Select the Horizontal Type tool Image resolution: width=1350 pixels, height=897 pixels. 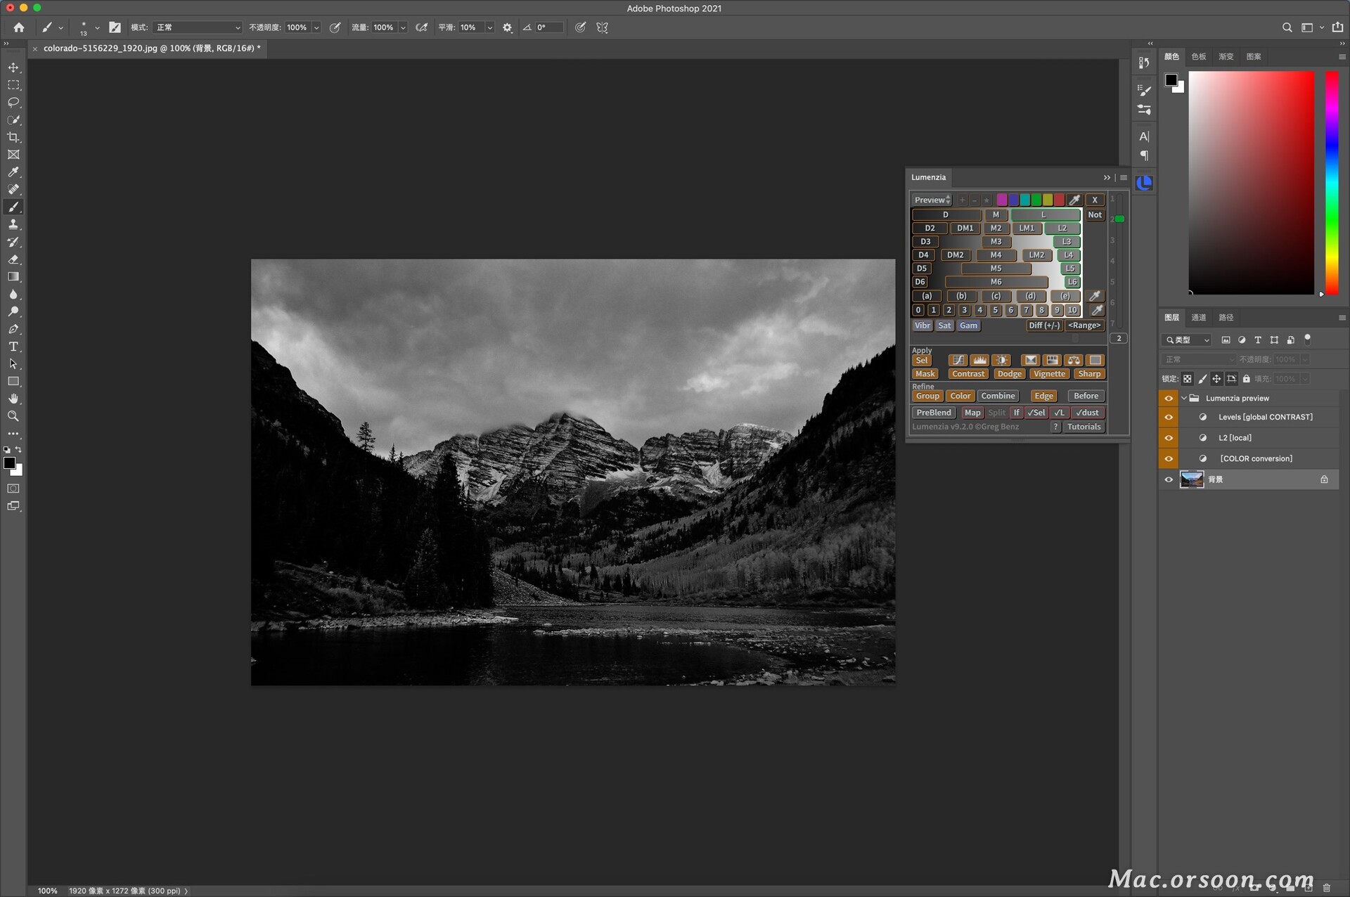click(x=13, y=347)
